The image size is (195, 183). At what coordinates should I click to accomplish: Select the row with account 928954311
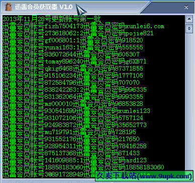point(74,146)
